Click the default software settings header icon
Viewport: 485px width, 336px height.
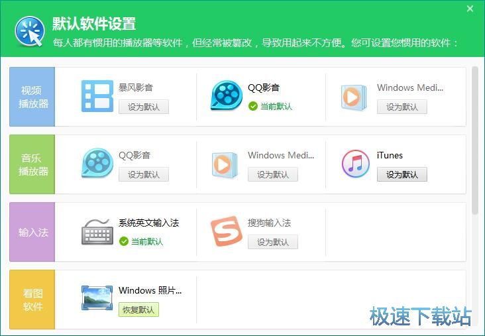tap(30, 32)
